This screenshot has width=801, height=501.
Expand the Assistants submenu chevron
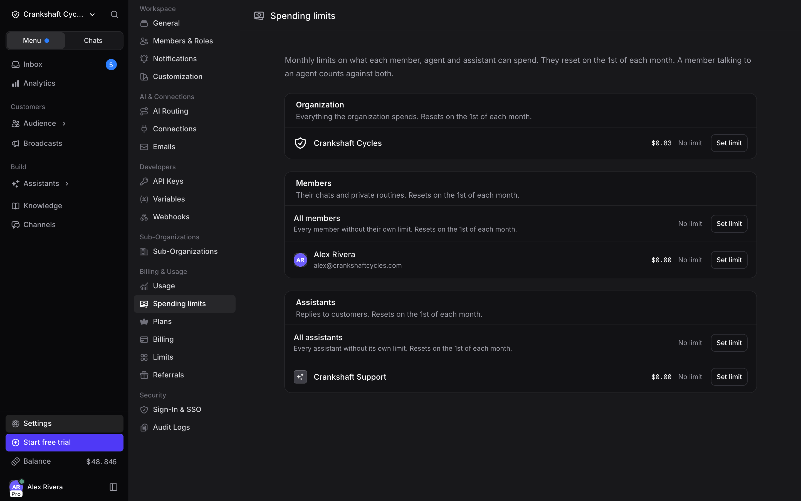point(67,184)
